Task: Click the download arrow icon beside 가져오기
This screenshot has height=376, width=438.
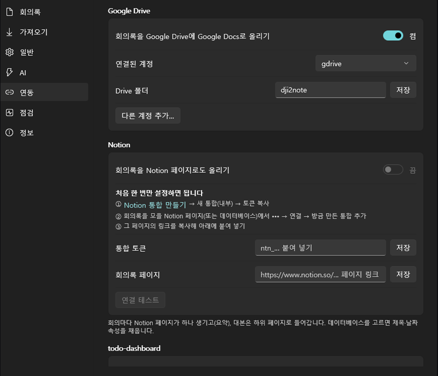Action: coord(9,32)
